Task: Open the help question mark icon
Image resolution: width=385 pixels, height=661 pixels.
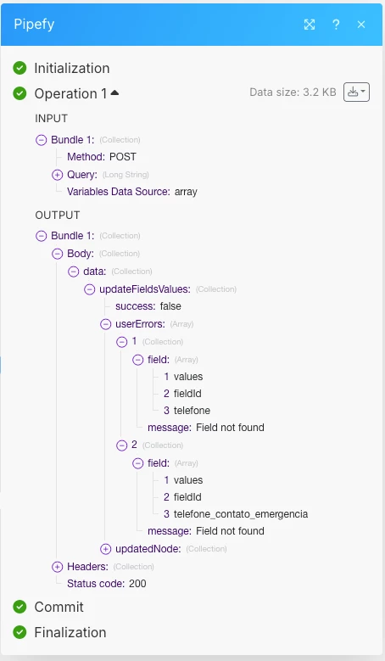Action: (x=336, y=25)
